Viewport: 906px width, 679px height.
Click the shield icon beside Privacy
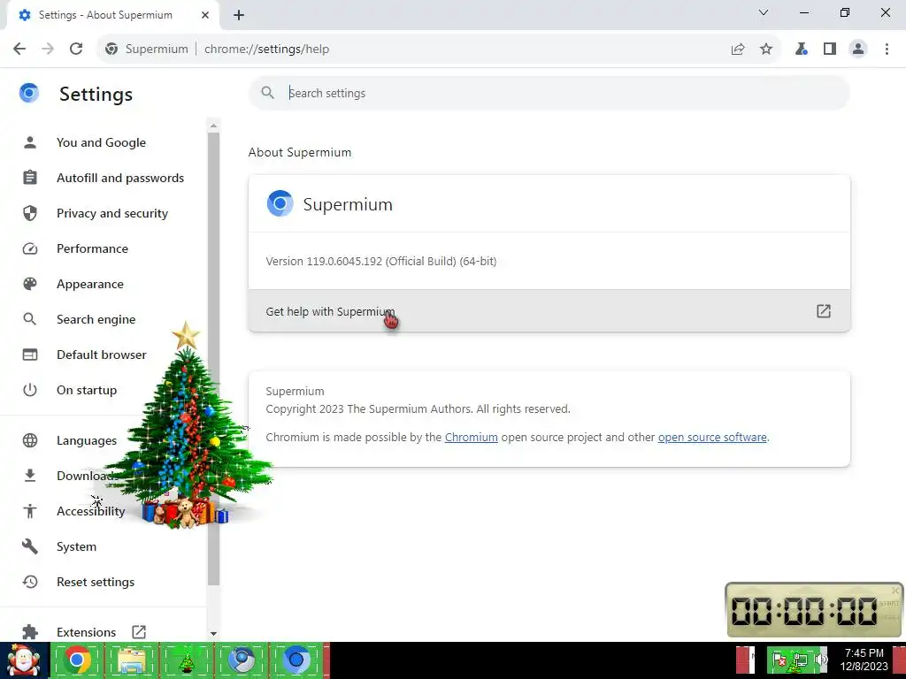pos(30,213)
